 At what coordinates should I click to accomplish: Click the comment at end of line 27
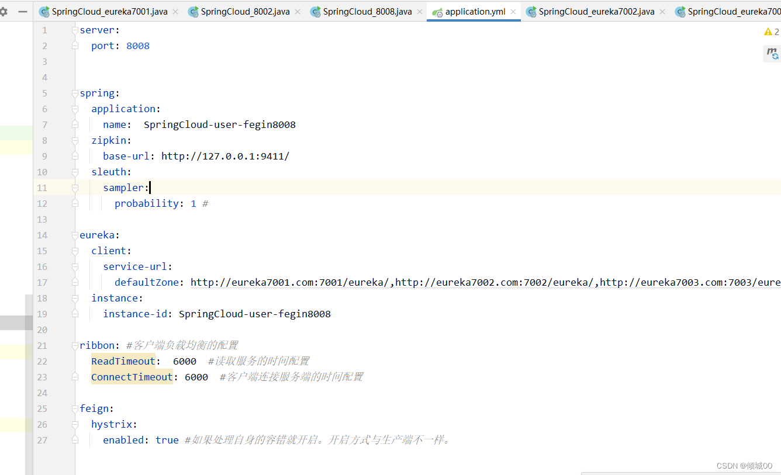[x=318, y=440]
